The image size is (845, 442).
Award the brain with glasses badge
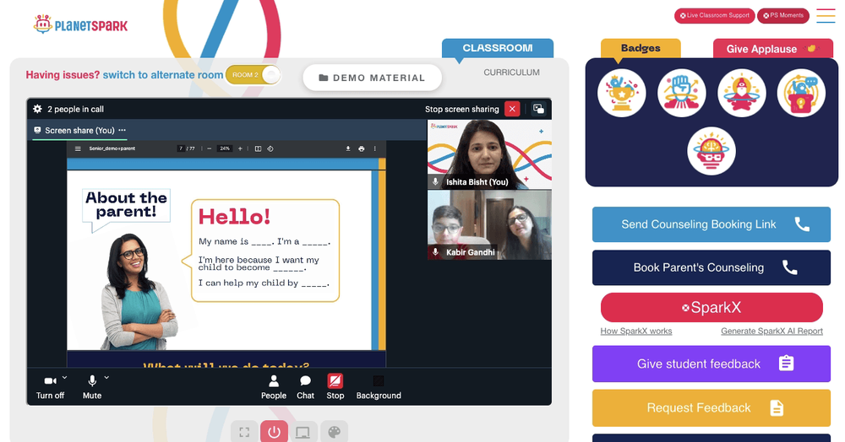711,151
